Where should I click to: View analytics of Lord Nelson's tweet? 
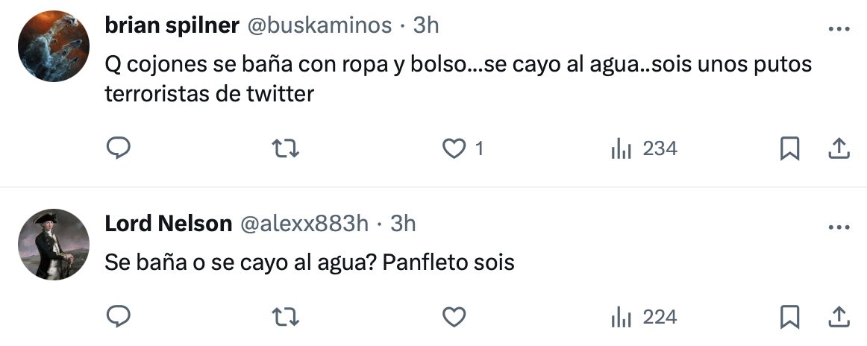622,317
